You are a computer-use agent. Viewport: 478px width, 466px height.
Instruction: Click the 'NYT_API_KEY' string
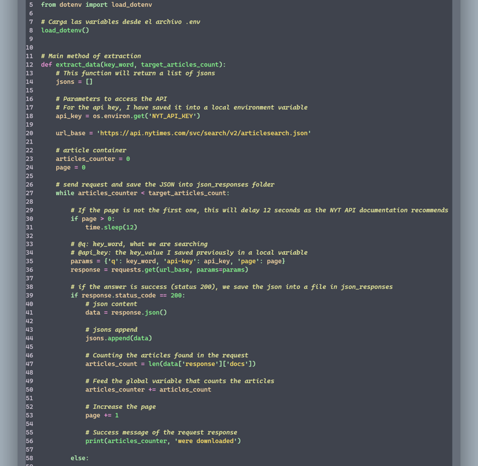point(176,116)
